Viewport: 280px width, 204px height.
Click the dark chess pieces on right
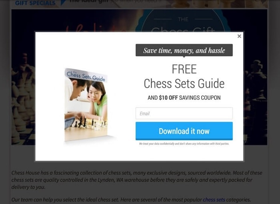point(255,100)
